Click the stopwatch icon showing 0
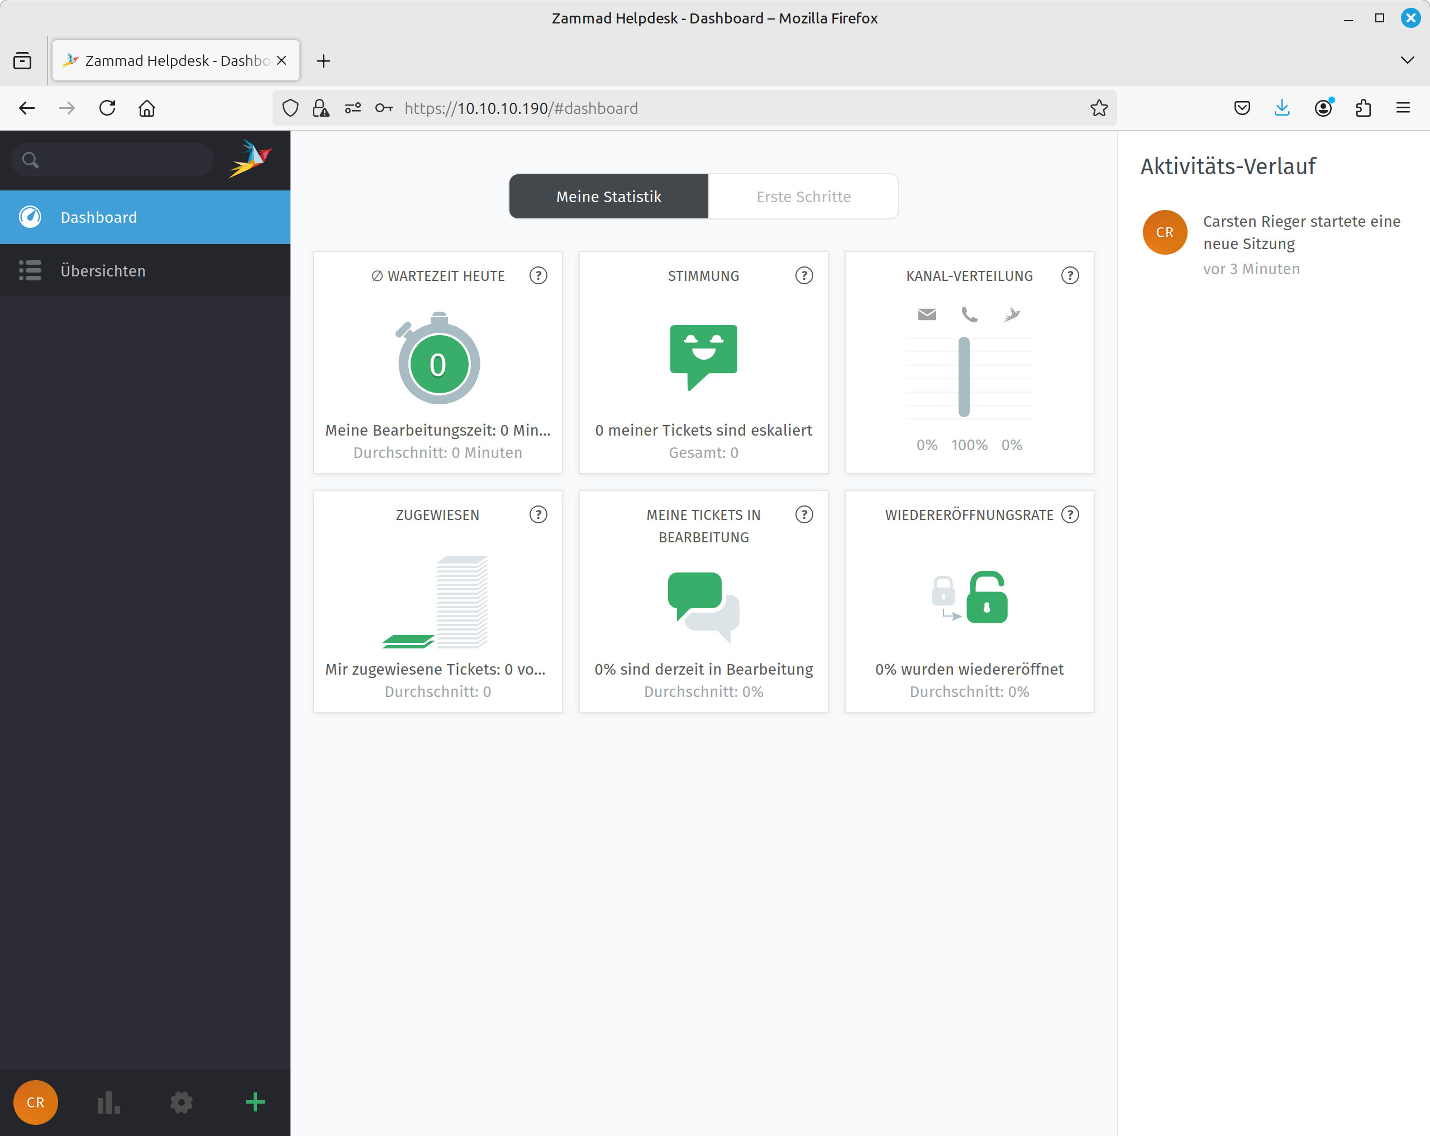The image size is (1430, 1136). point(438,358)
